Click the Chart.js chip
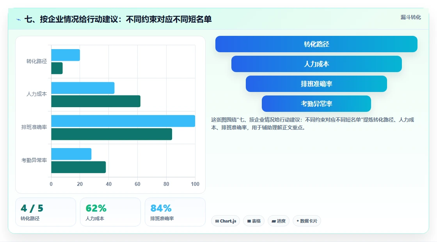 226,221
